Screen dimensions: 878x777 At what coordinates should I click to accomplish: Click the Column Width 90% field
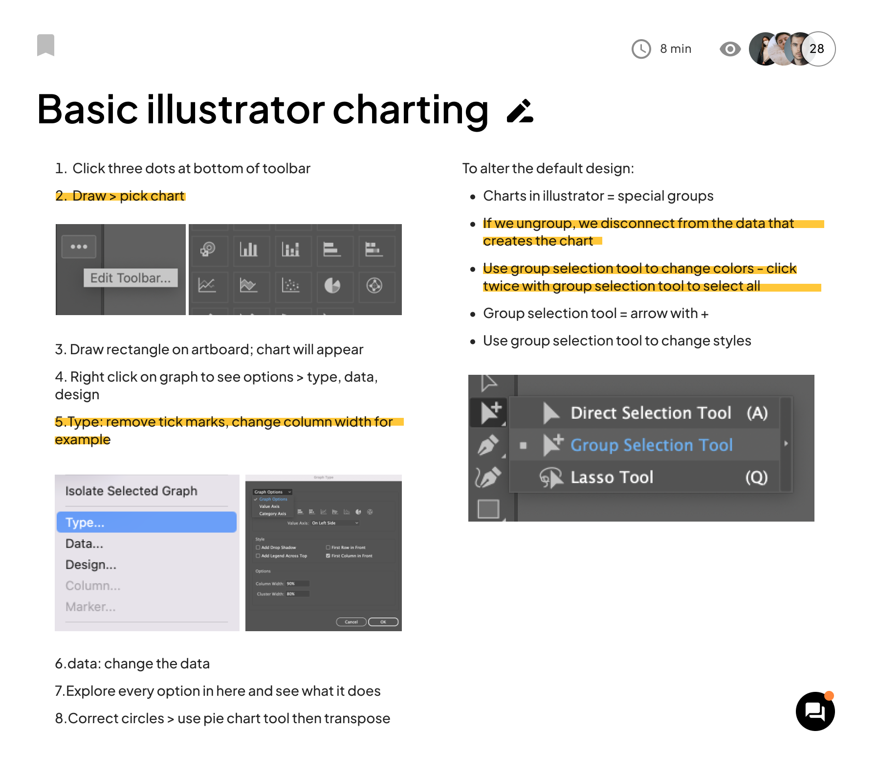point(298,584)
